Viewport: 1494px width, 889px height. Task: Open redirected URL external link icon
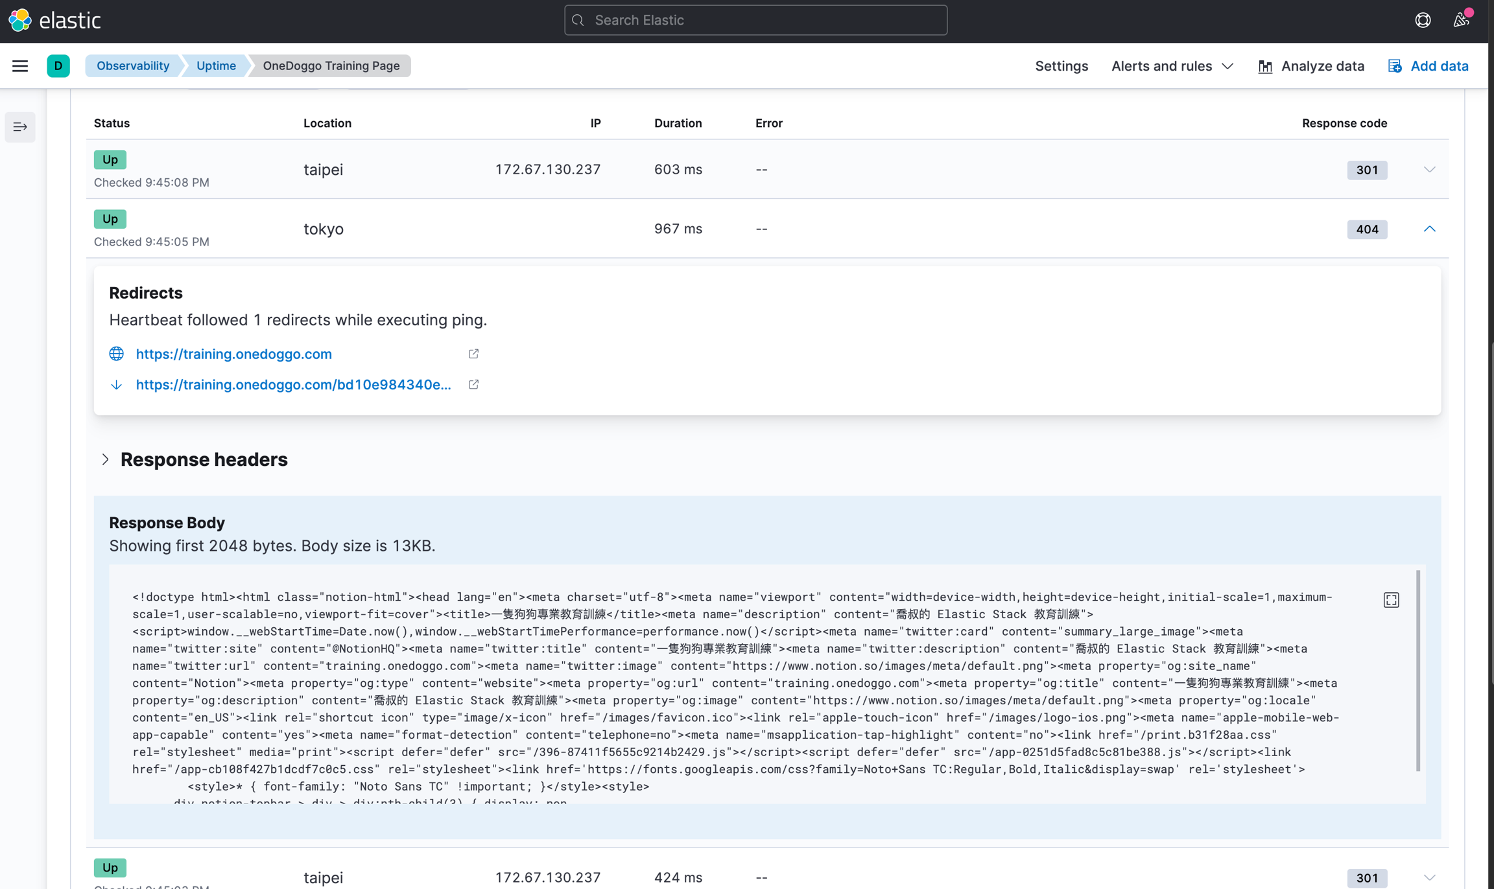click(x=473, y=384)
